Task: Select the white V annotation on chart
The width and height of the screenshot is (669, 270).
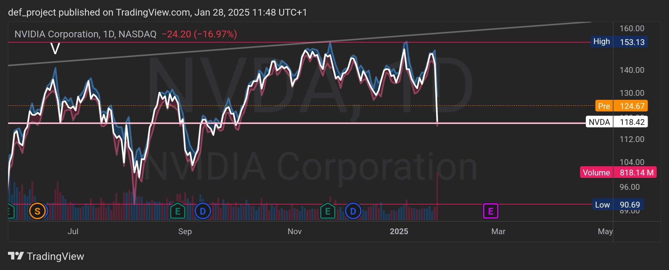Action: (x=55, y=49)
